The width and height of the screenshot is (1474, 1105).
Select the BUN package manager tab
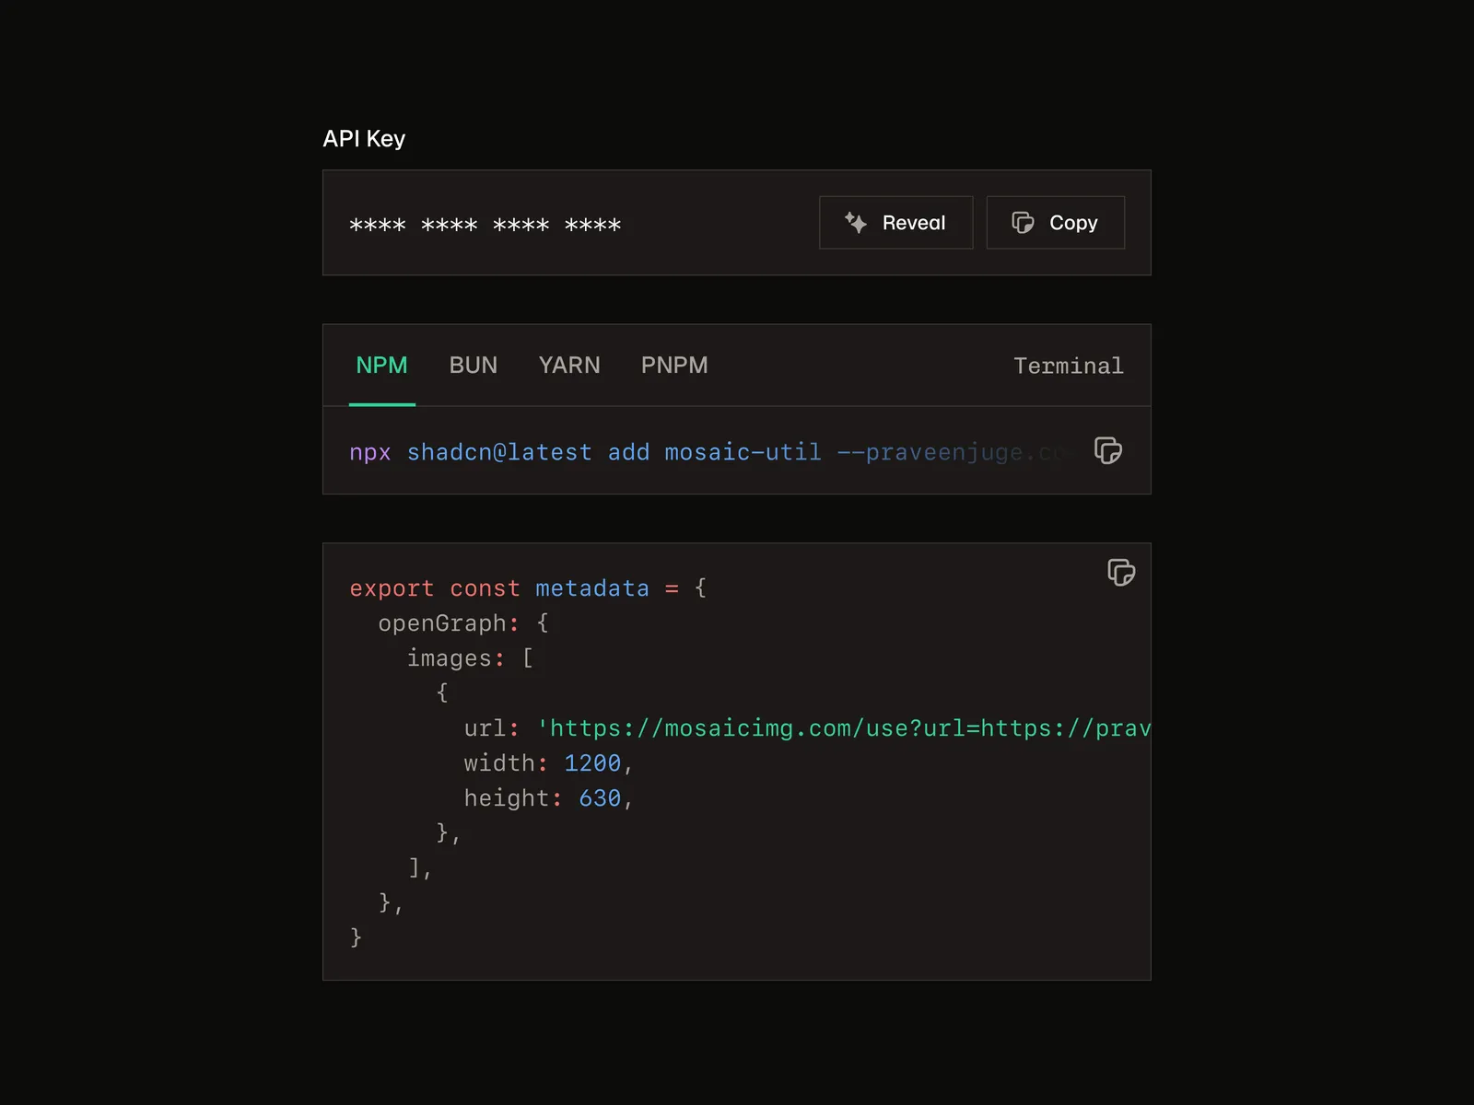pos(473,366)
